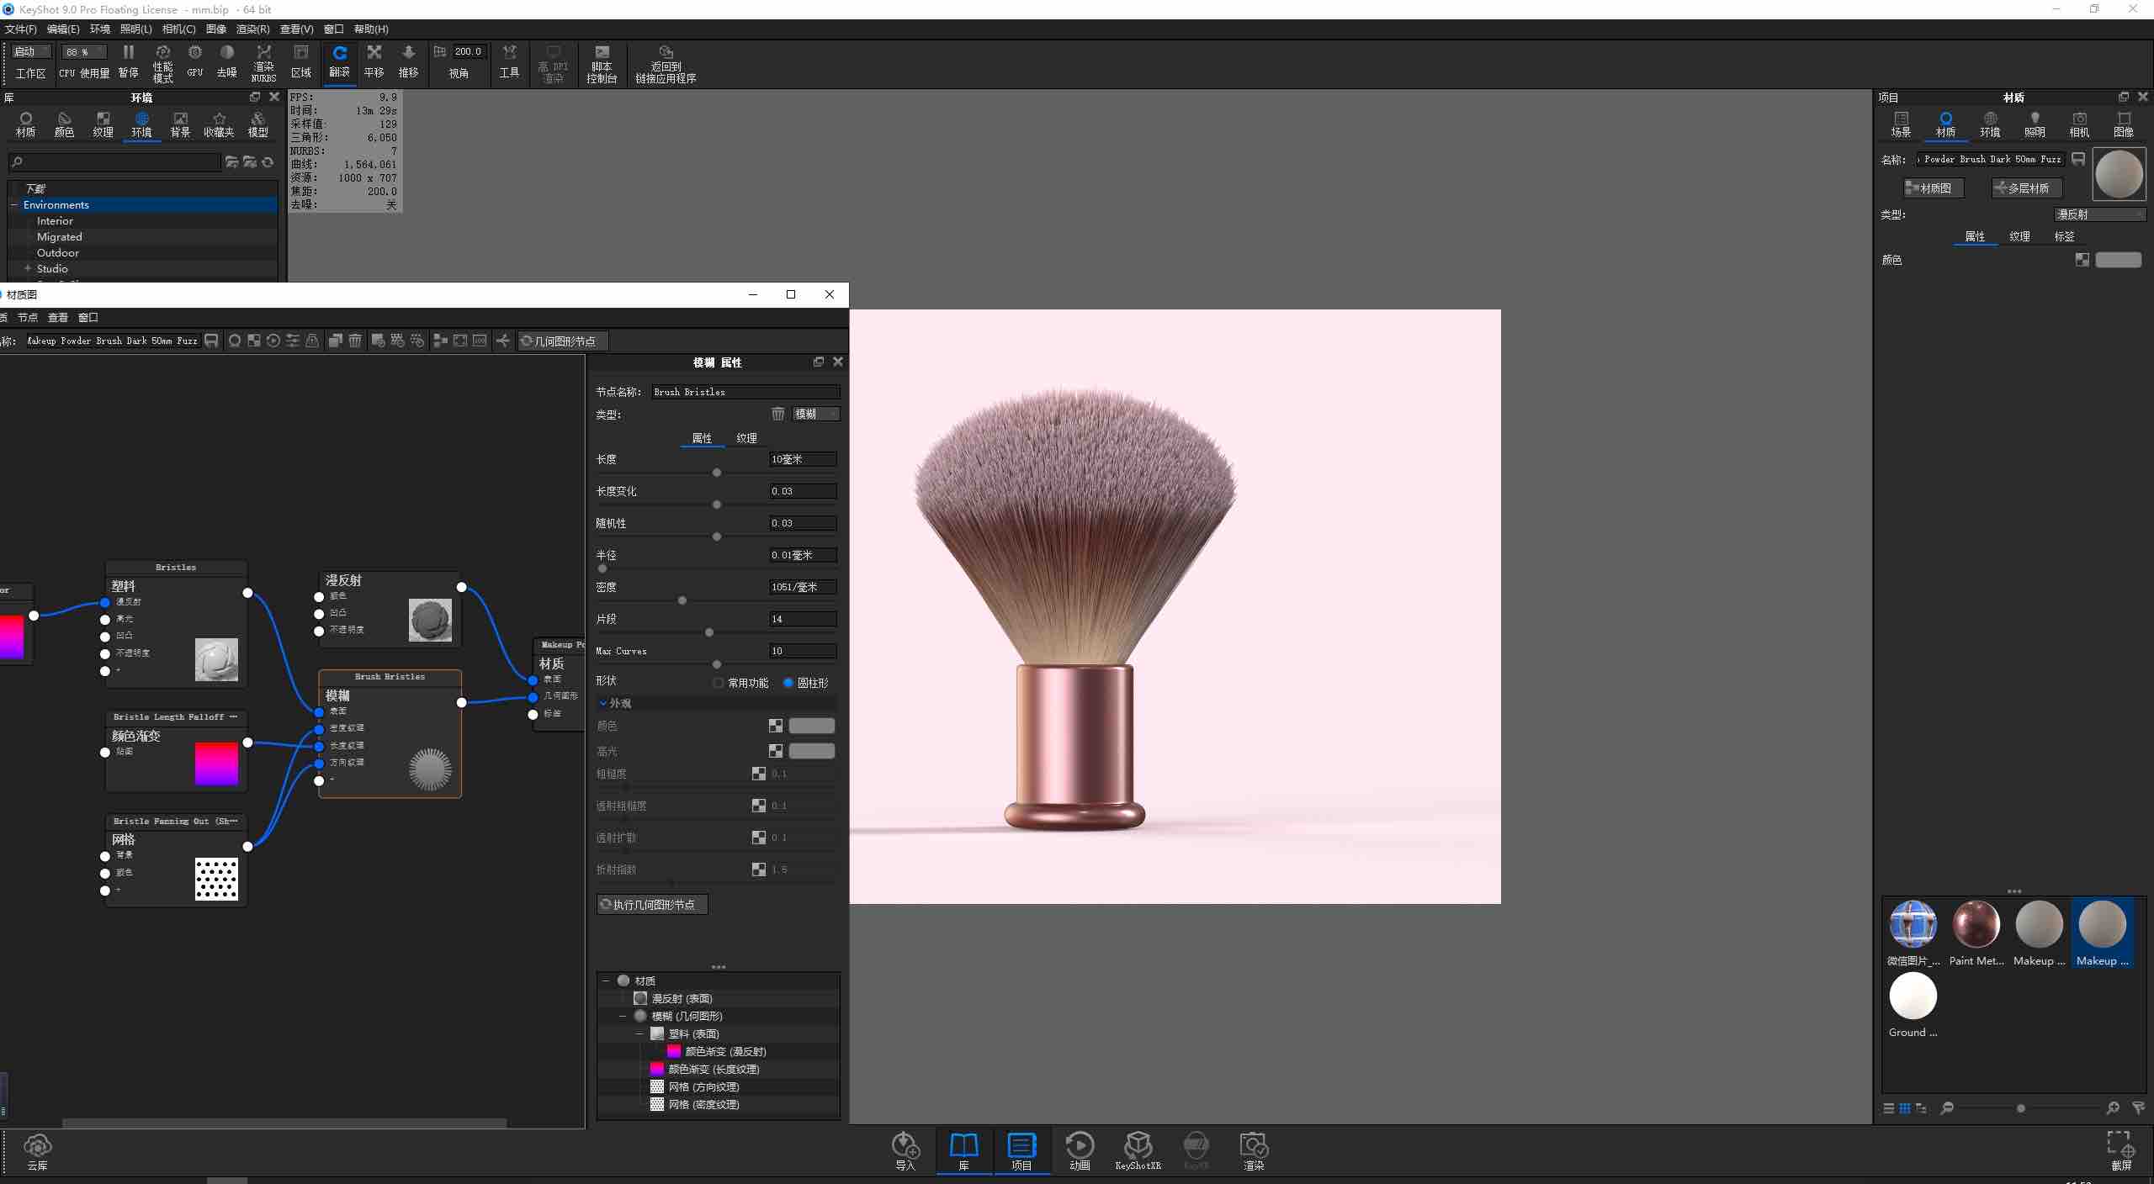Open the 场景 panel in the project window
This screenshot has width=2154, height=1184.
coord(1901,124)
